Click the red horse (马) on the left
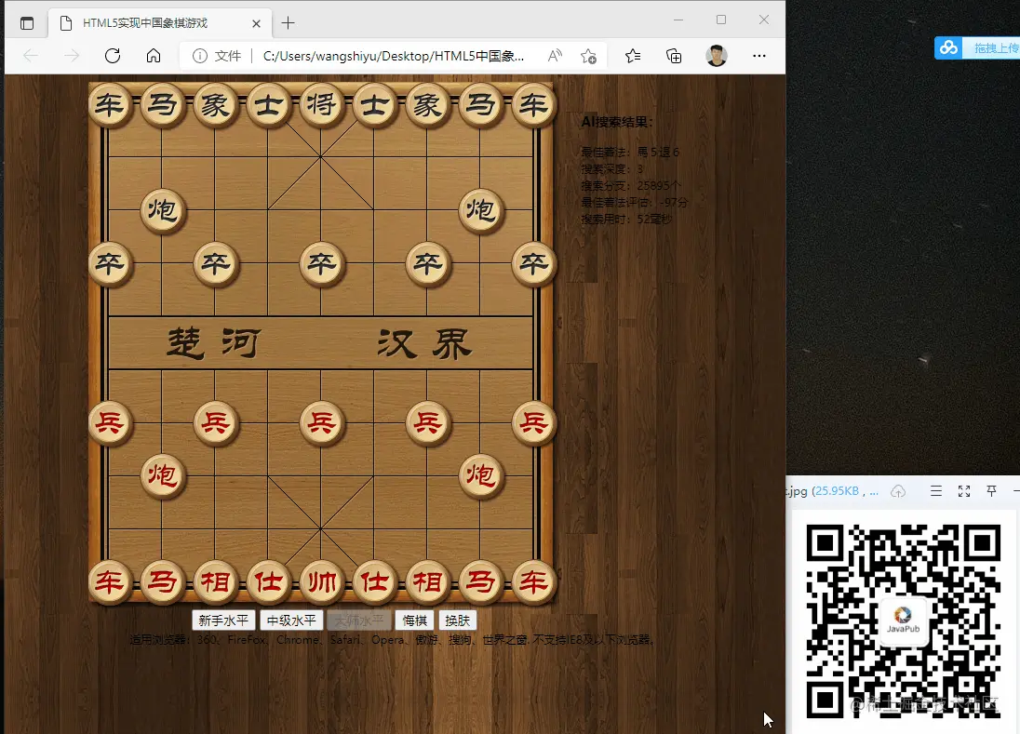Image resolution: width=1020 pixels, height=734 pixels. tap(162, 581)
